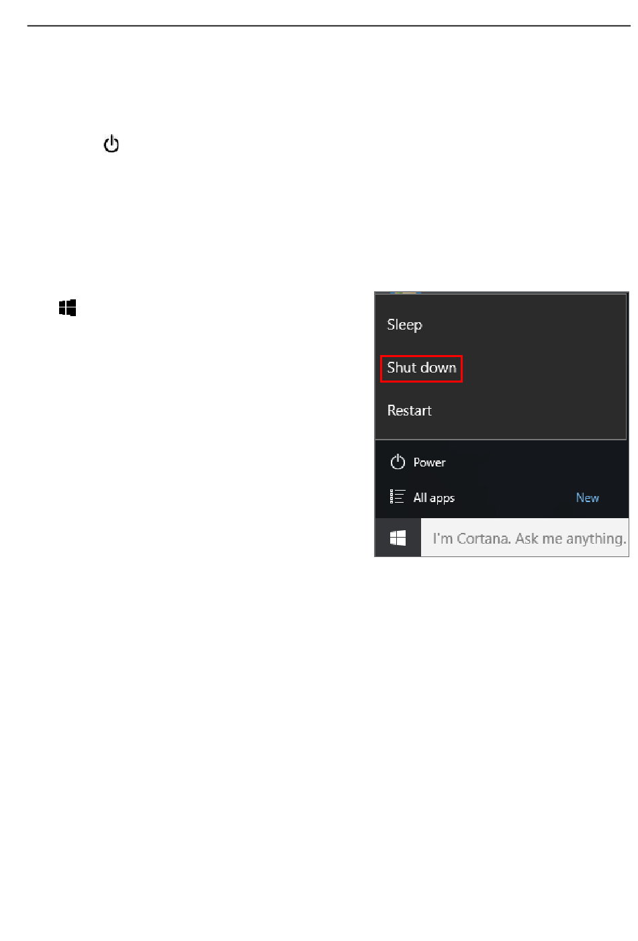Click the black power symbol on the page
This screenshot has width=638, height=941.
(111, 144)
